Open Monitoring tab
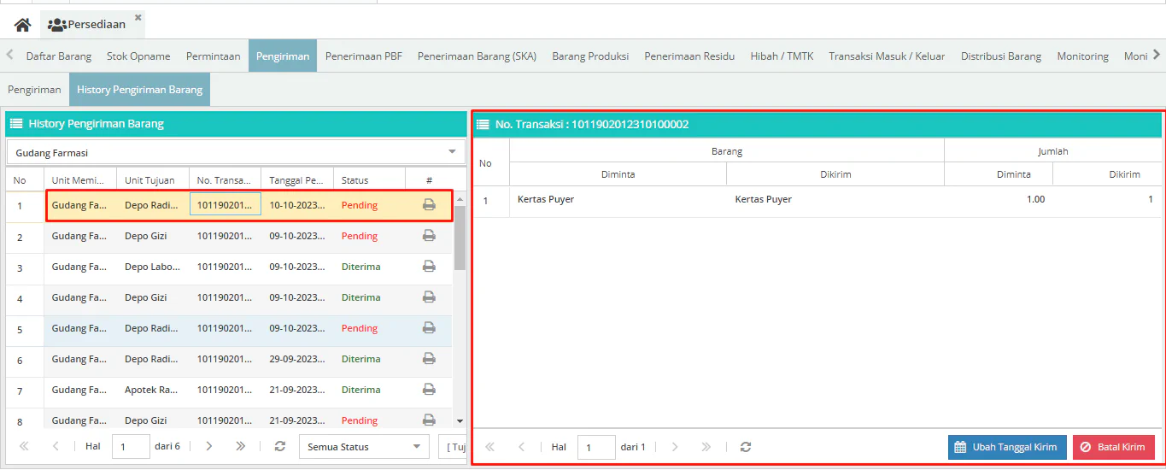This screenshot has height=470, width=1166. click(x=1082, y=56)
